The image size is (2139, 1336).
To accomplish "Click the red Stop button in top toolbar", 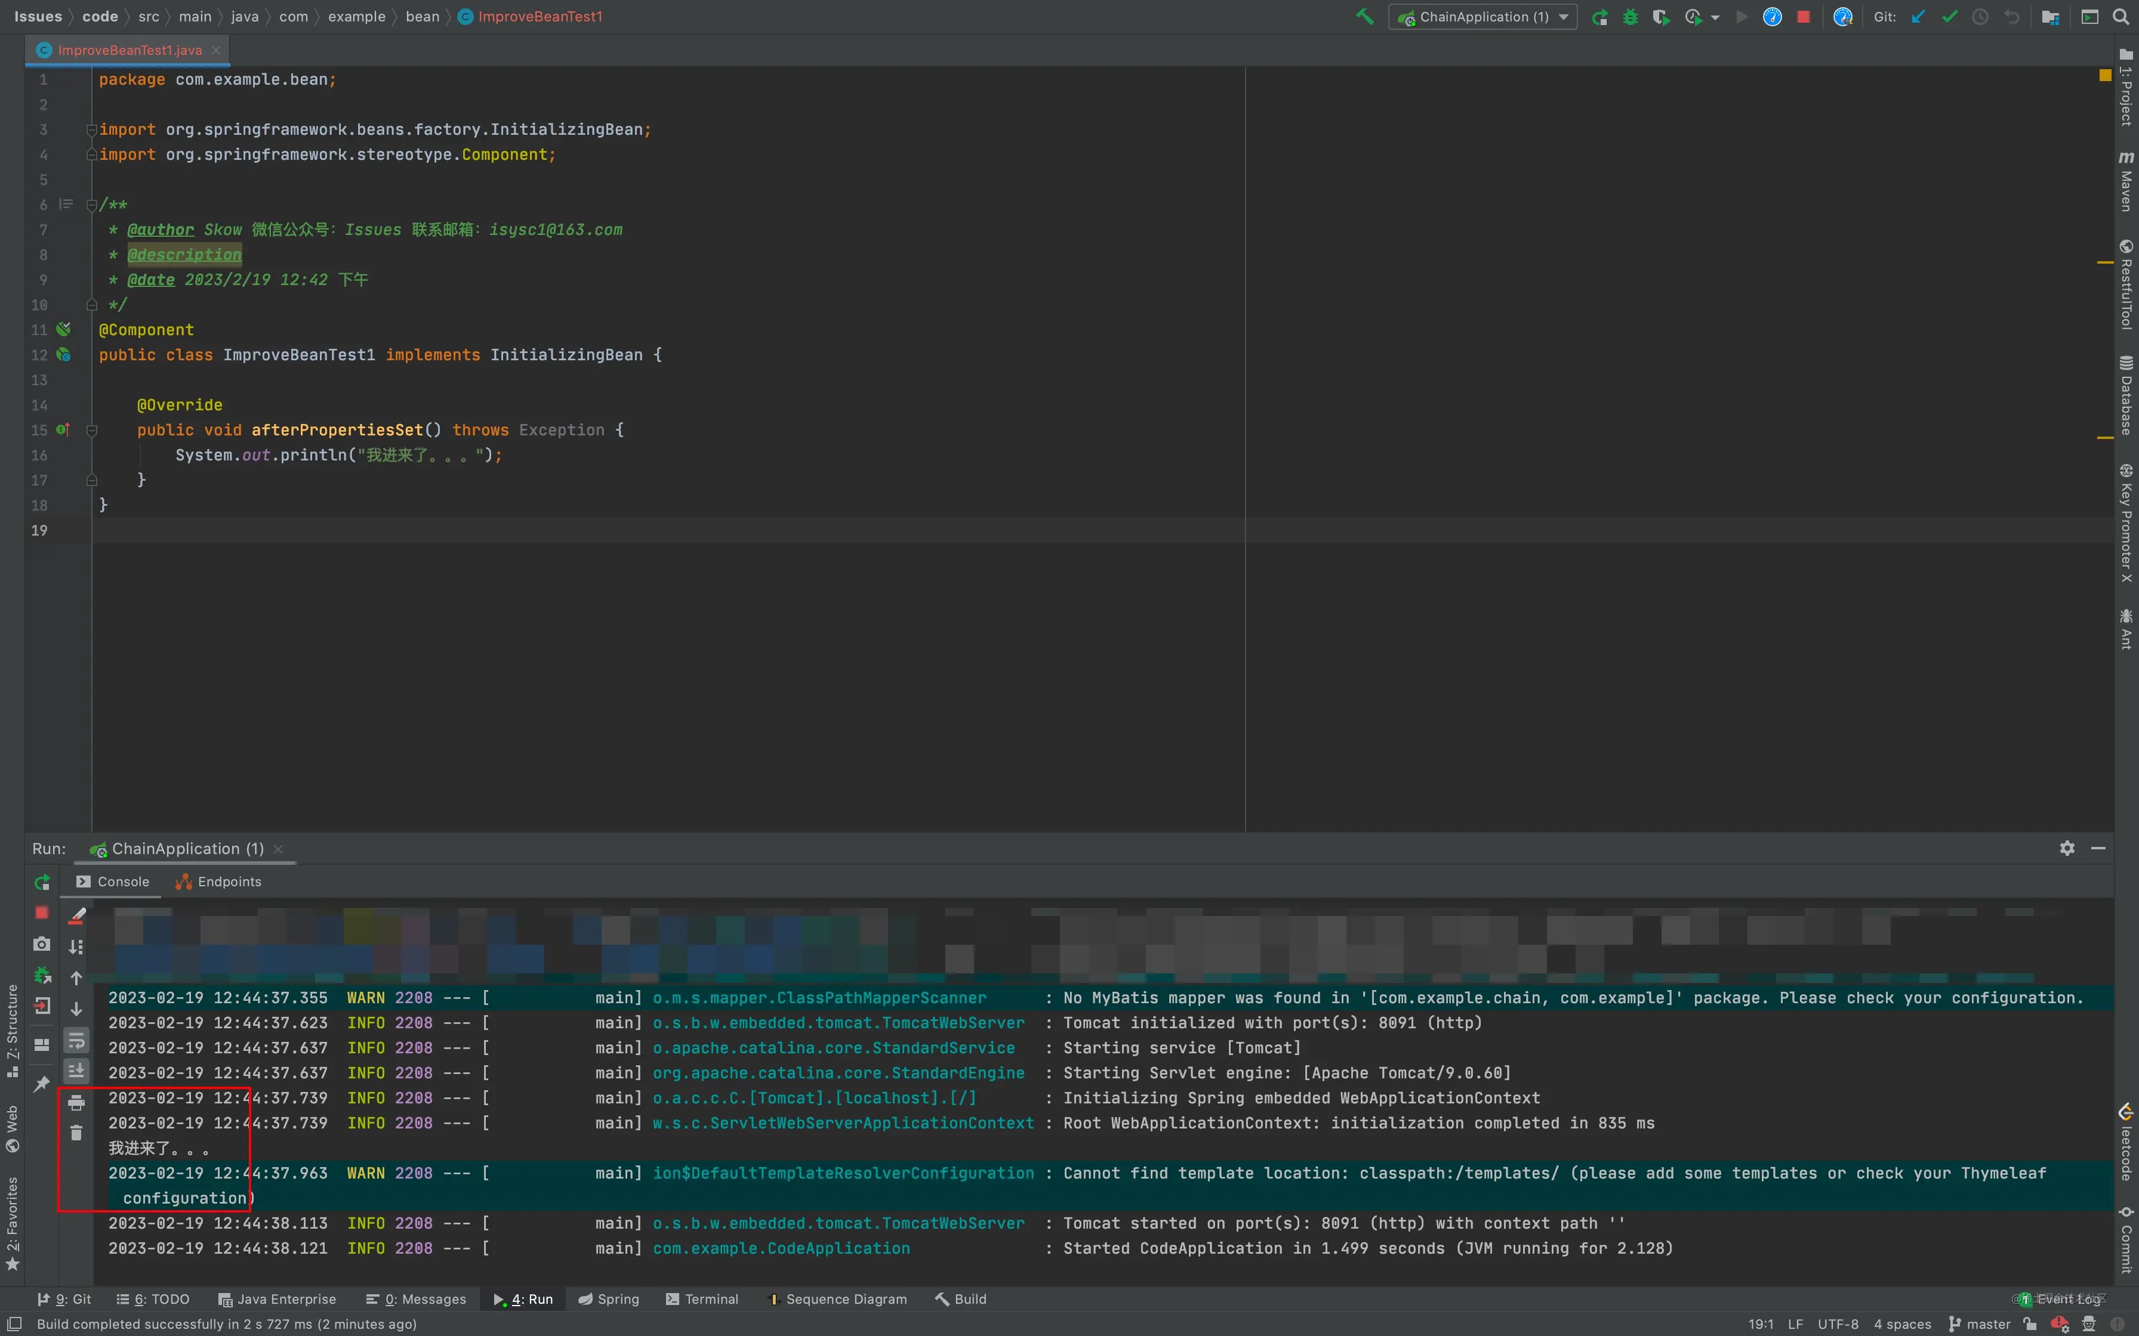I will click(1803, 17).
